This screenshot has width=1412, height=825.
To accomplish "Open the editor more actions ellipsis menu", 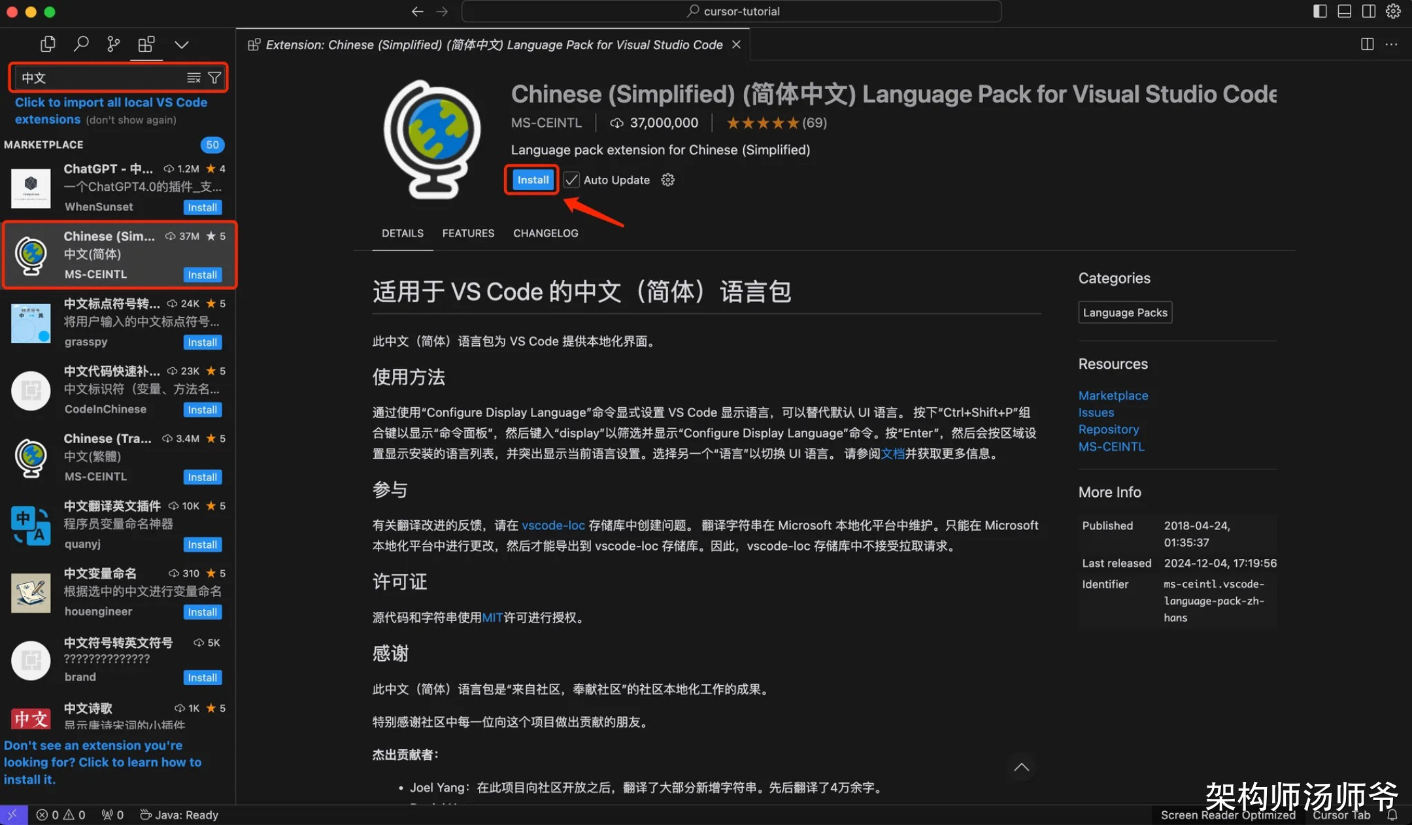I will [x=1391, y=44].
